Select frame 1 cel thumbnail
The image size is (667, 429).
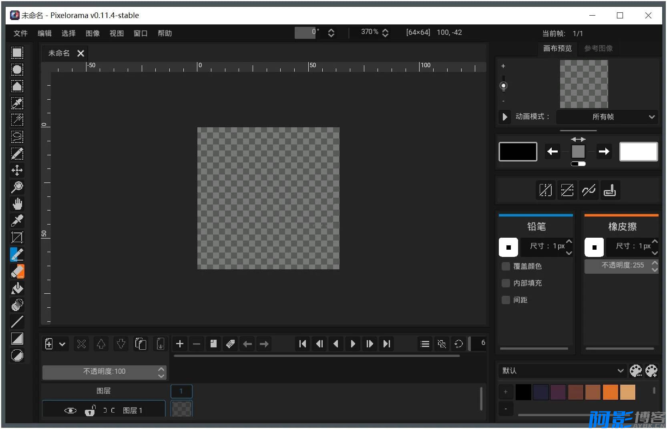pos(181,409)
